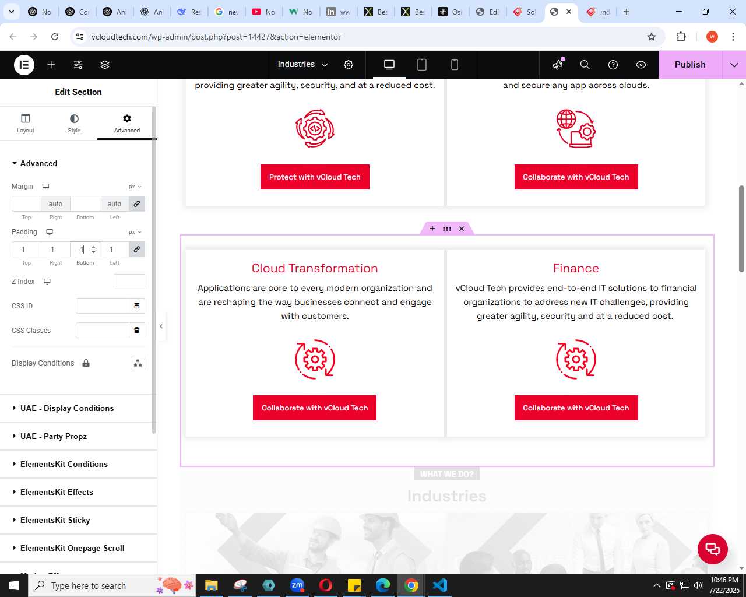Change Padding unit px dropdown
Viewport: 746px width, 597px height.
pyautogui.click(x=135, y=232)
